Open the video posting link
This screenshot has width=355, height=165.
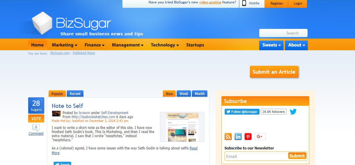point(210,2)
